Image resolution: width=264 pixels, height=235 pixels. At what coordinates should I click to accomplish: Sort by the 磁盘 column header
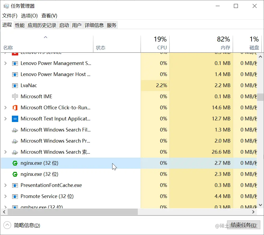247,44
